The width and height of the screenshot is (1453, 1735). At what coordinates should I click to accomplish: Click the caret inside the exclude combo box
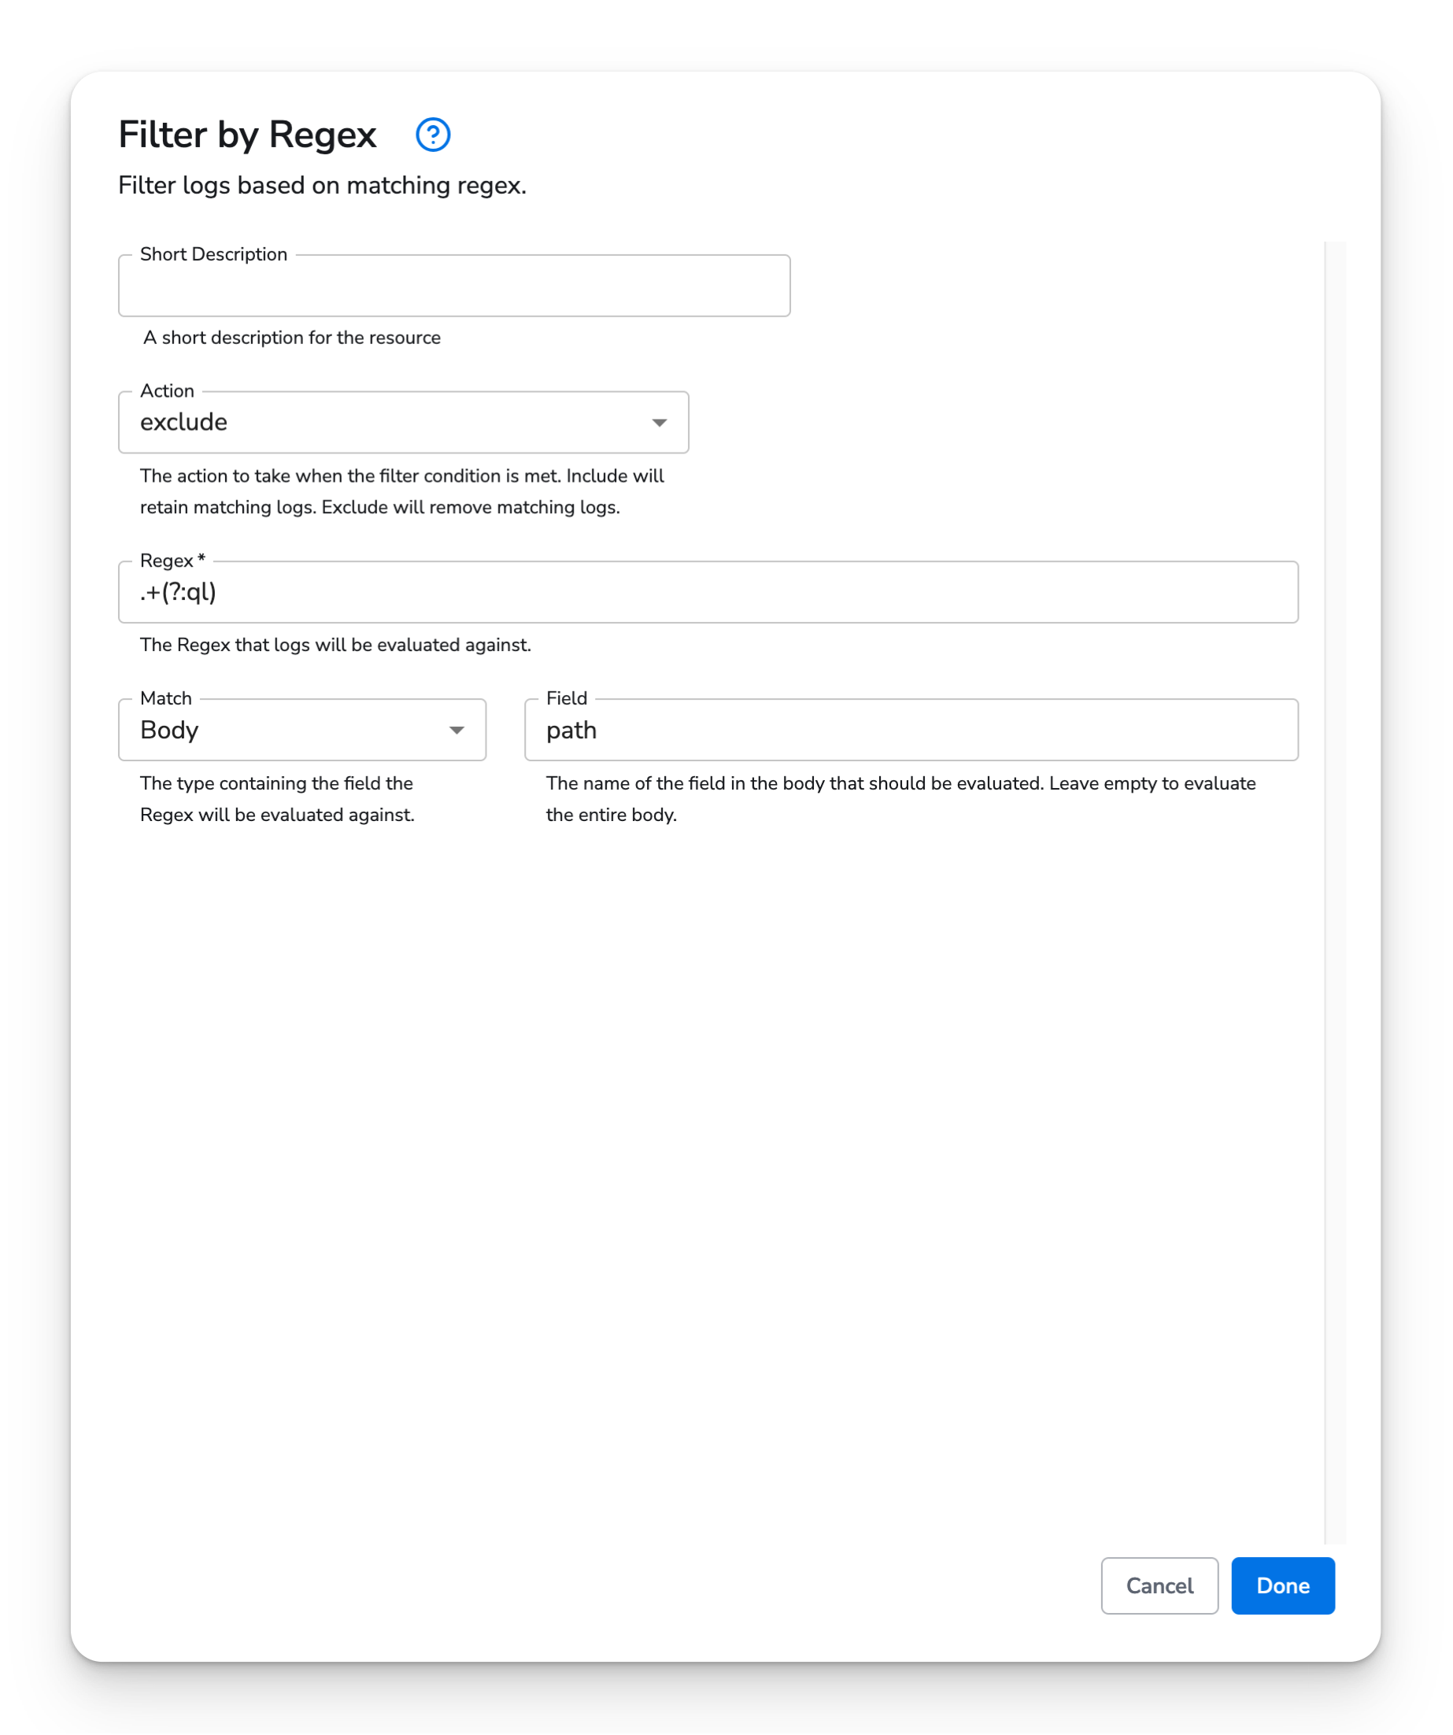tap(660, 422)
